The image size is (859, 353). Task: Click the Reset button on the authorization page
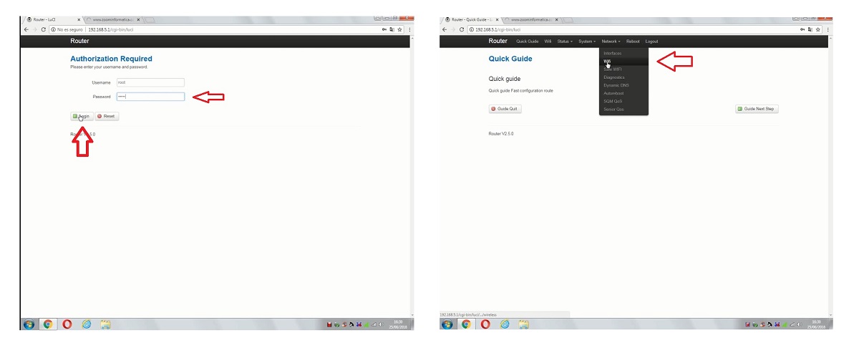click(107, 115)
